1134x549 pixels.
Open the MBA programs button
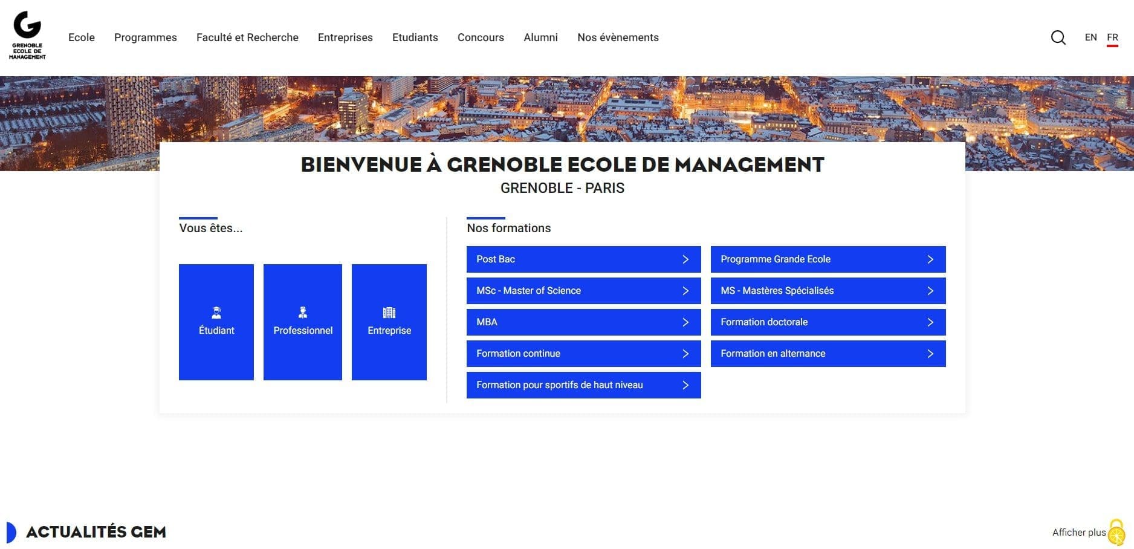[x=584, y=322]
